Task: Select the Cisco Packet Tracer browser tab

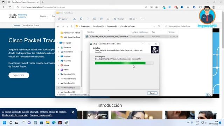Action: pyautogui.click(x=23, y=2)
